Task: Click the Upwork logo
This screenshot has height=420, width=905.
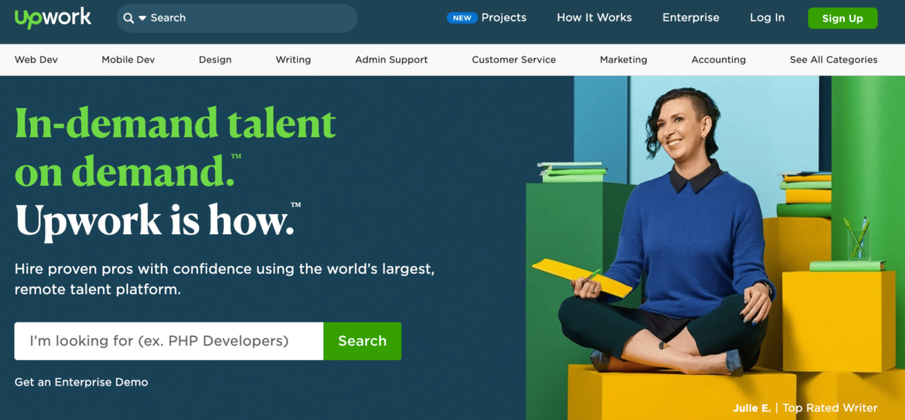Action: point(53,18)
